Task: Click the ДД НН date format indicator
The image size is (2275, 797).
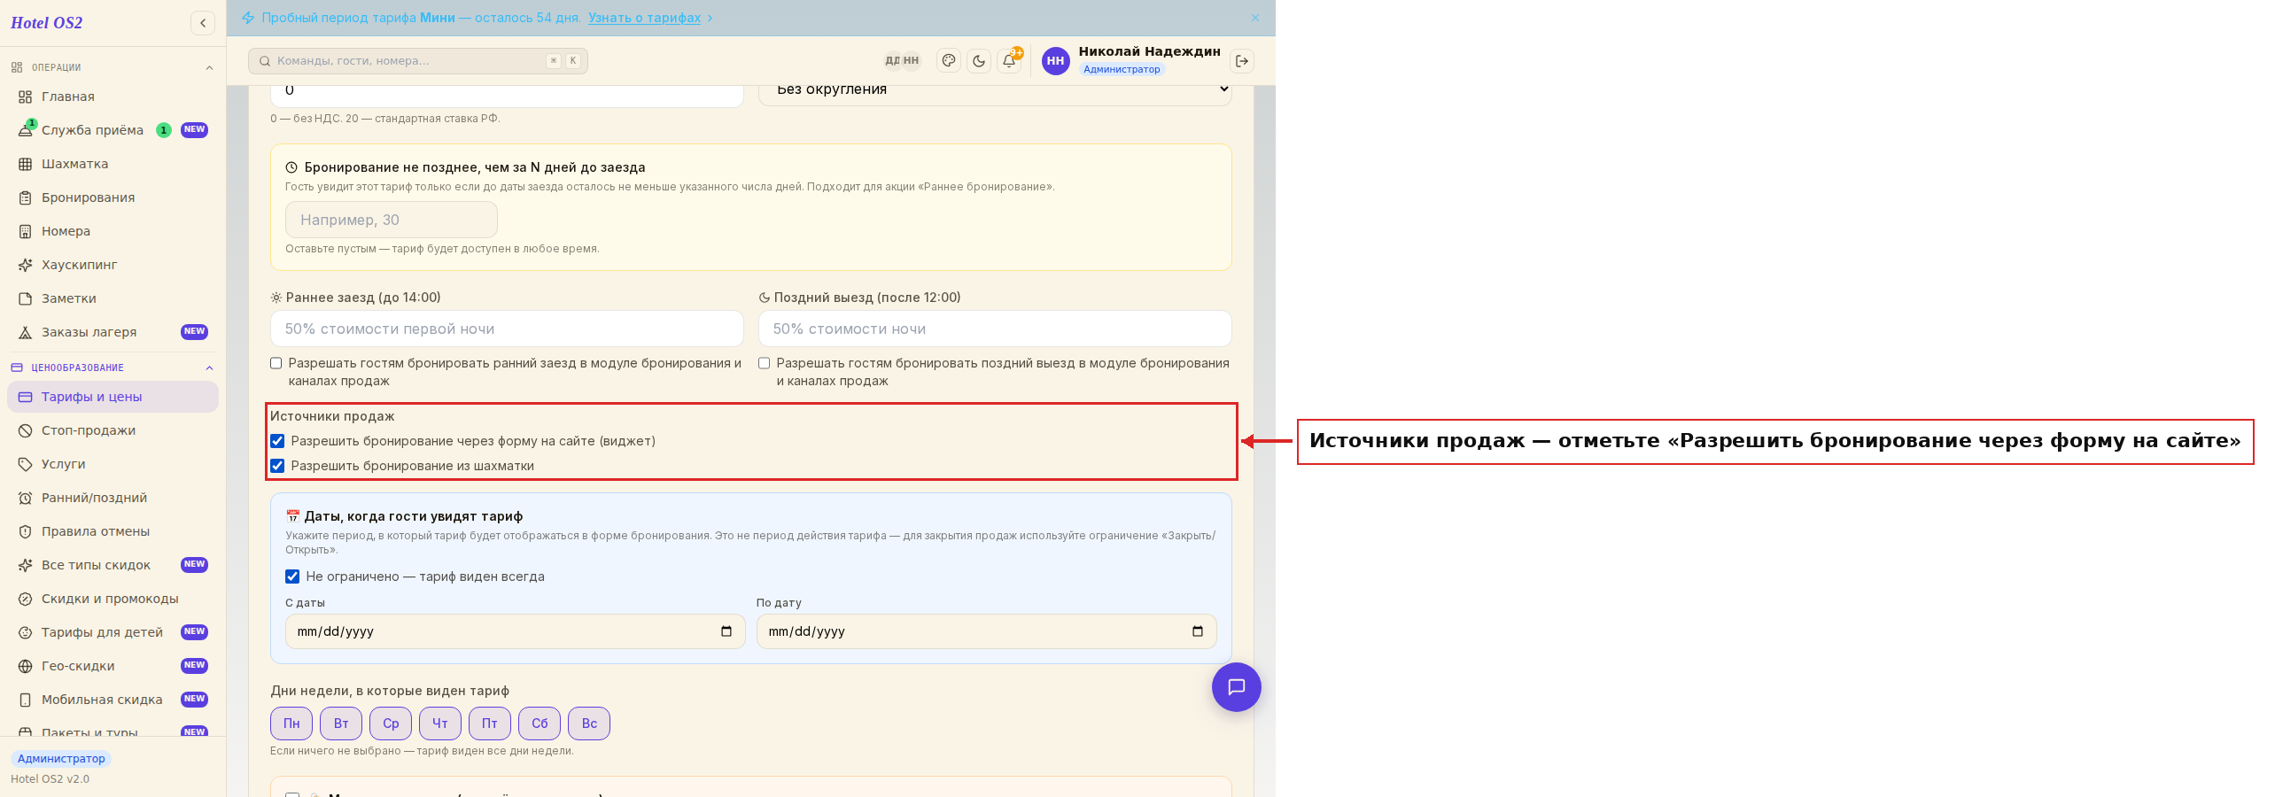Action: 903,61
